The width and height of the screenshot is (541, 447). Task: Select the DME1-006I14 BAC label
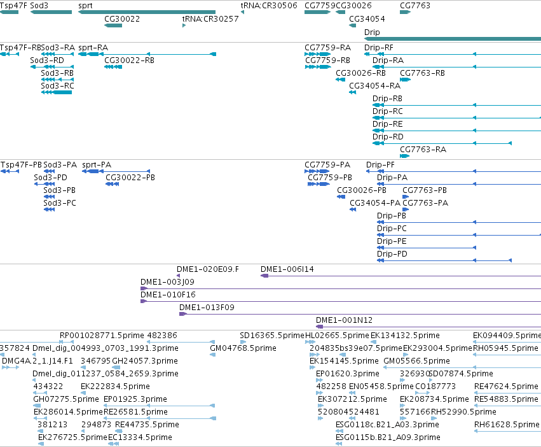[287, 269]
